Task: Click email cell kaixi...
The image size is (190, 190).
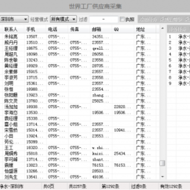Action: [100, 154]
